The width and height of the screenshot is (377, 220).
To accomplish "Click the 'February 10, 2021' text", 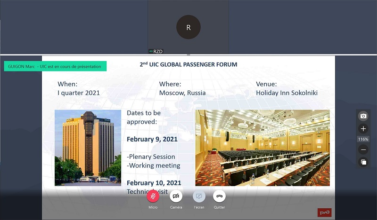I will [154, 183].
